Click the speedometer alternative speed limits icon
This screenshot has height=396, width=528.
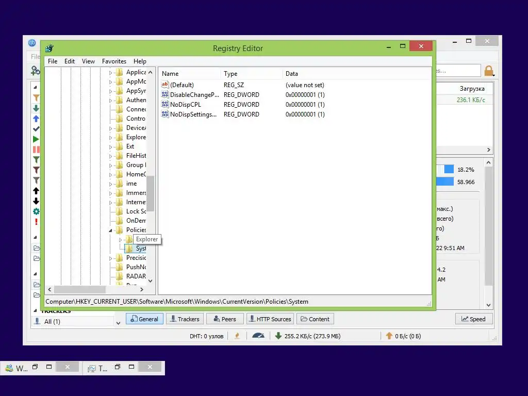click(258, 336)
